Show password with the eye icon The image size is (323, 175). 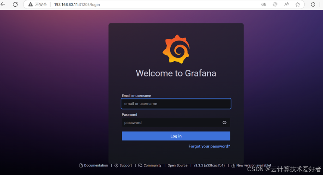(224, 123)
